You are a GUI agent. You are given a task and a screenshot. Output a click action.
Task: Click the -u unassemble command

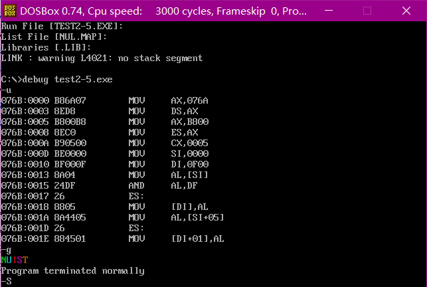coord(7,90)
